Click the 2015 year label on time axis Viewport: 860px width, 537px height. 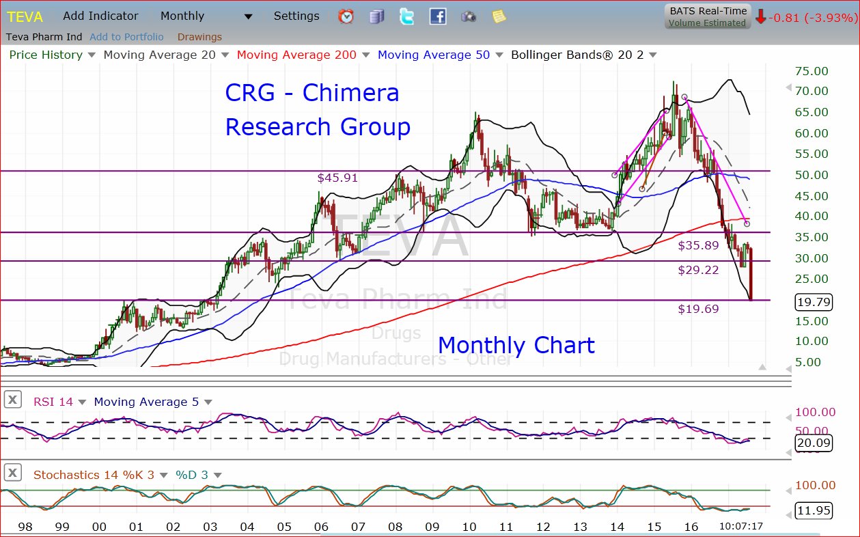pos(654,527)
